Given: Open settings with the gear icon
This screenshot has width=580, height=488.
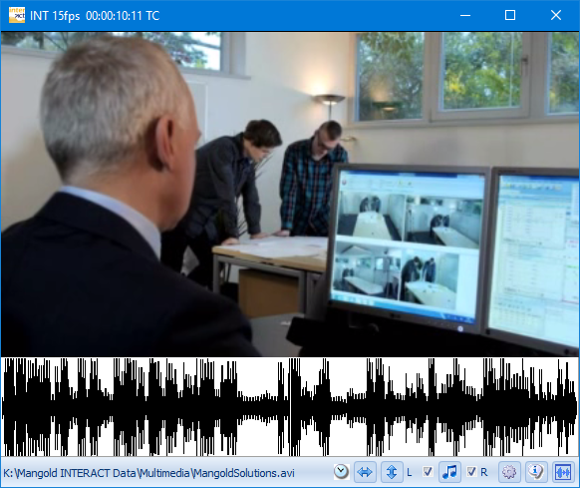Looking at the screenshot, I should tap(509, 472).
